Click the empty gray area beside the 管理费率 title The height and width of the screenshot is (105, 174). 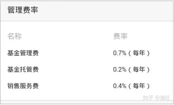105,11
